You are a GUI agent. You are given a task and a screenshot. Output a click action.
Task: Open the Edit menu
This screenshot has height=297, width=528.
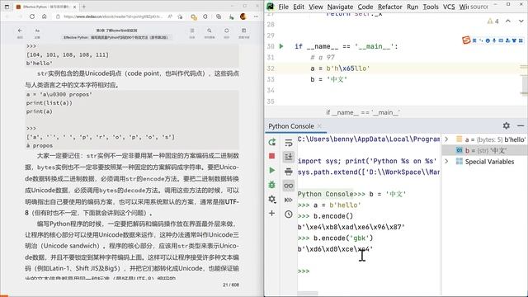pos(299,7)
